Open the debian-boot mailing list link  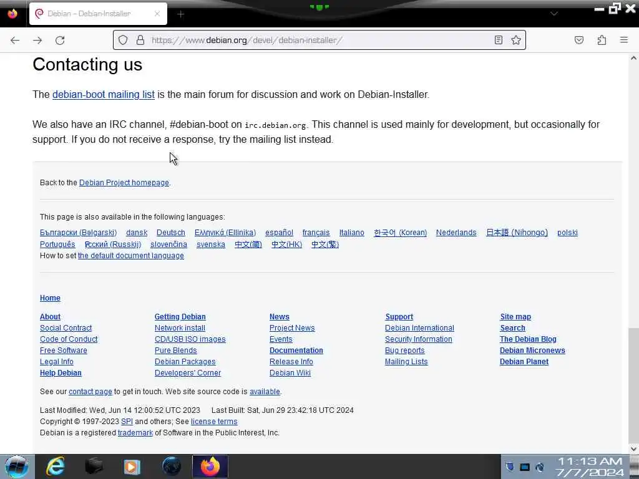point(104,95)
